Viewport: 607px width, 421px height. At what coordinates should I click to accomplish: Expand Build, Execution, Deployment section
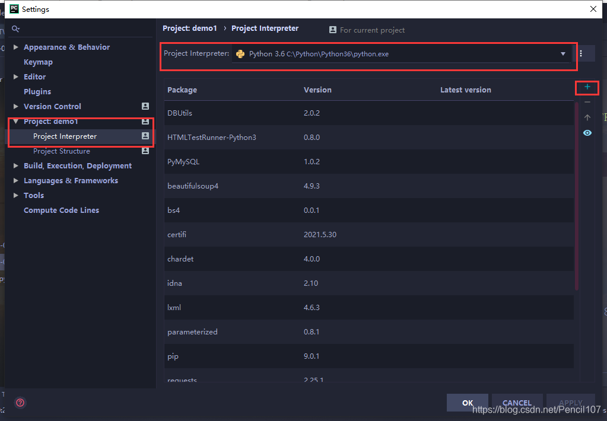point(16,165)
